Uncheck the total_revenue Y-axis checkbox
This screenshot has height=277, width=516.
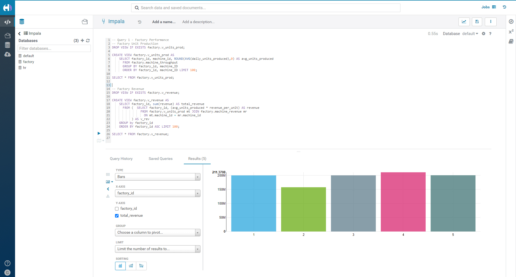coord(117,216)
